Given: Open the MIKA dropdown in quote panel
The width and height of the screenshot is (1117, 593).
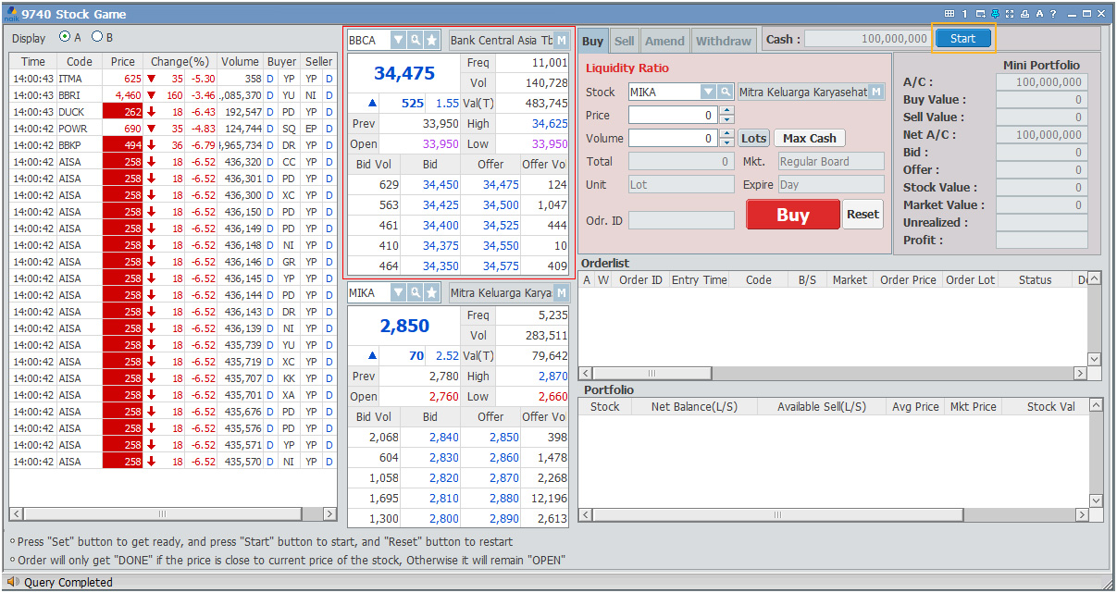Looking at the screenshot, I should coord(398,293).
